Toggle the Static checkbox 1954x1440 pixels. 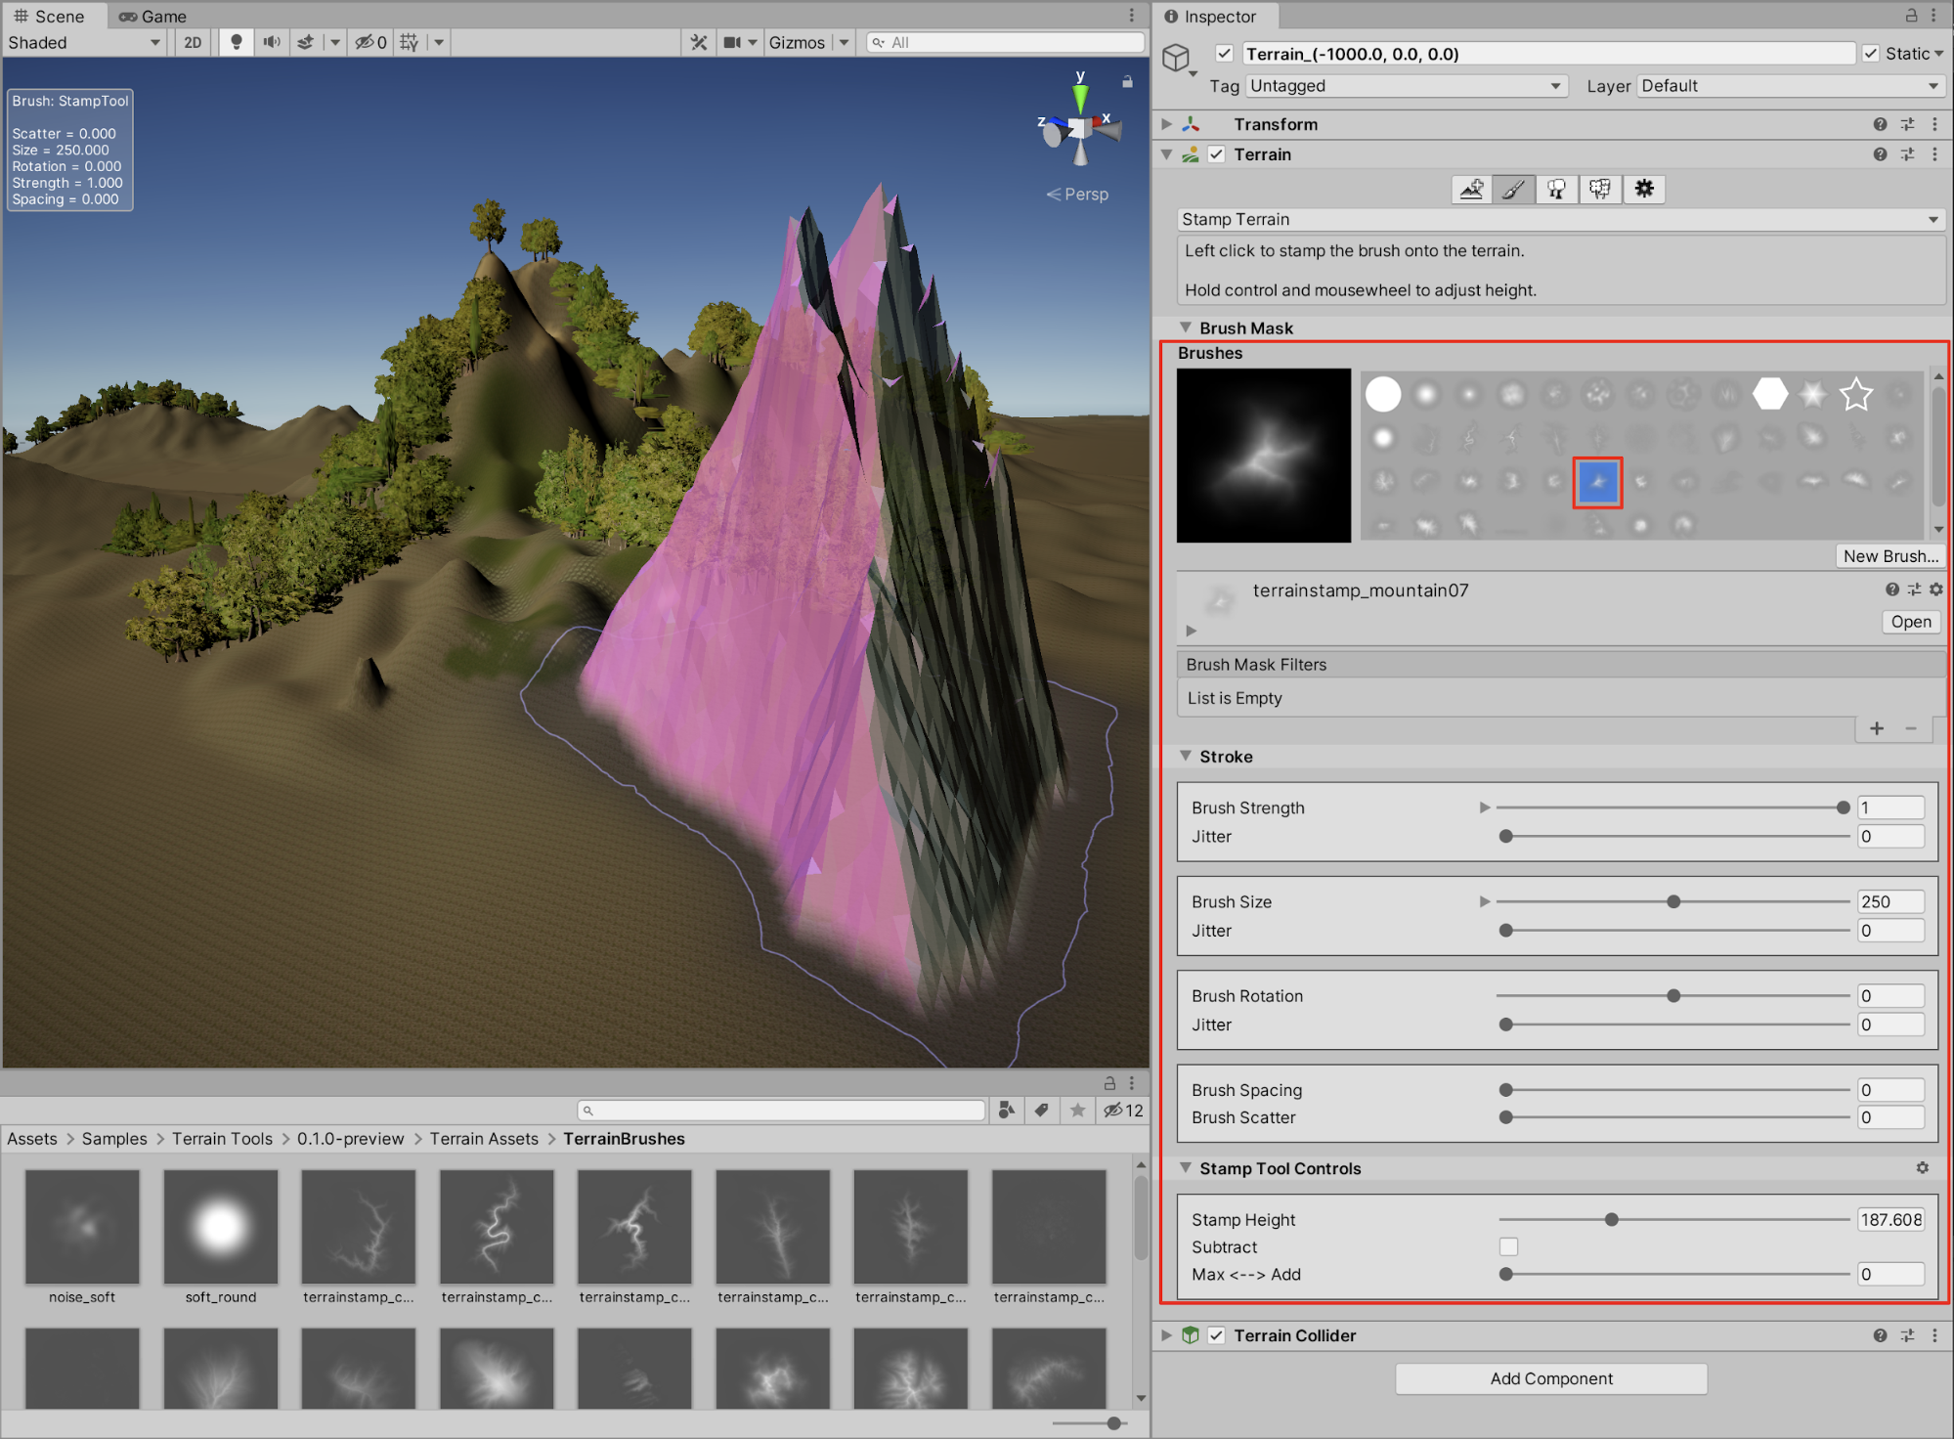pyautogui.click(x=1871, y=54)
